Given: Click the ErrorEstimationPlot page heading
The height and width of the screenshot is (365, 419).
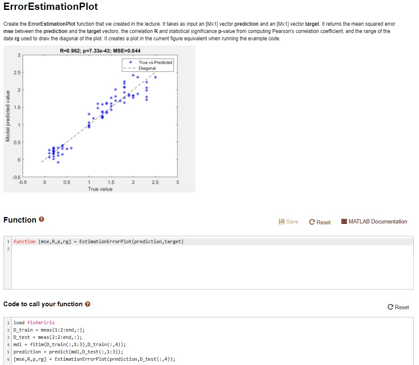Looking at the screenshot, I should pos(52,7).
